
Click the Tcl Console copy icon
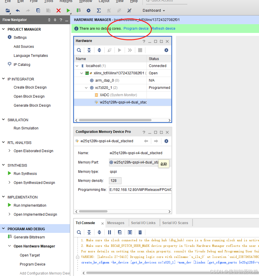point(120,233)
